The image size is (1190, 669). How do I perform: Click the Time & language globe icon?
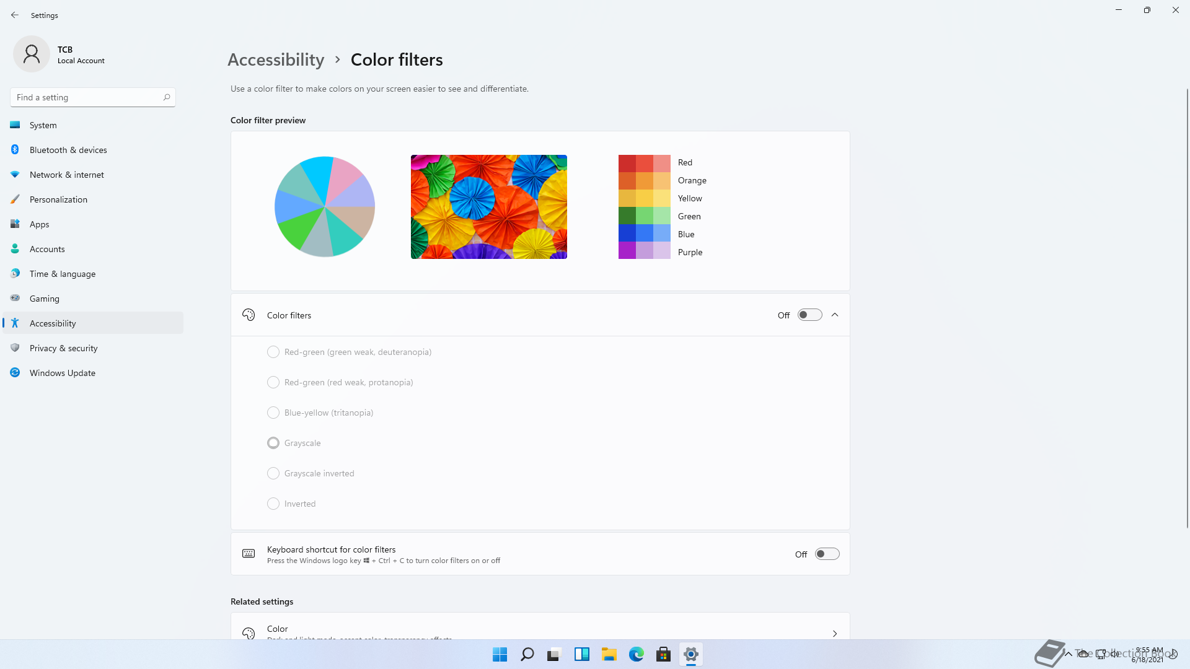pyautogui.click(x=15, y=274)
